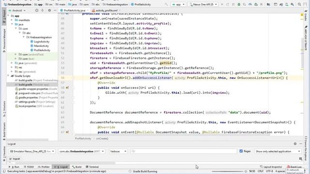Open the Profiler tool window tab

(44, 167)
